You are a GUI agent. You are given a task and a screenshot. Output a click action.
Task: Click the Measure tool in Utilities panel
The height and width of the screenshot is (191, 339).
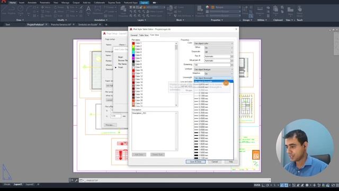point(260,10)
